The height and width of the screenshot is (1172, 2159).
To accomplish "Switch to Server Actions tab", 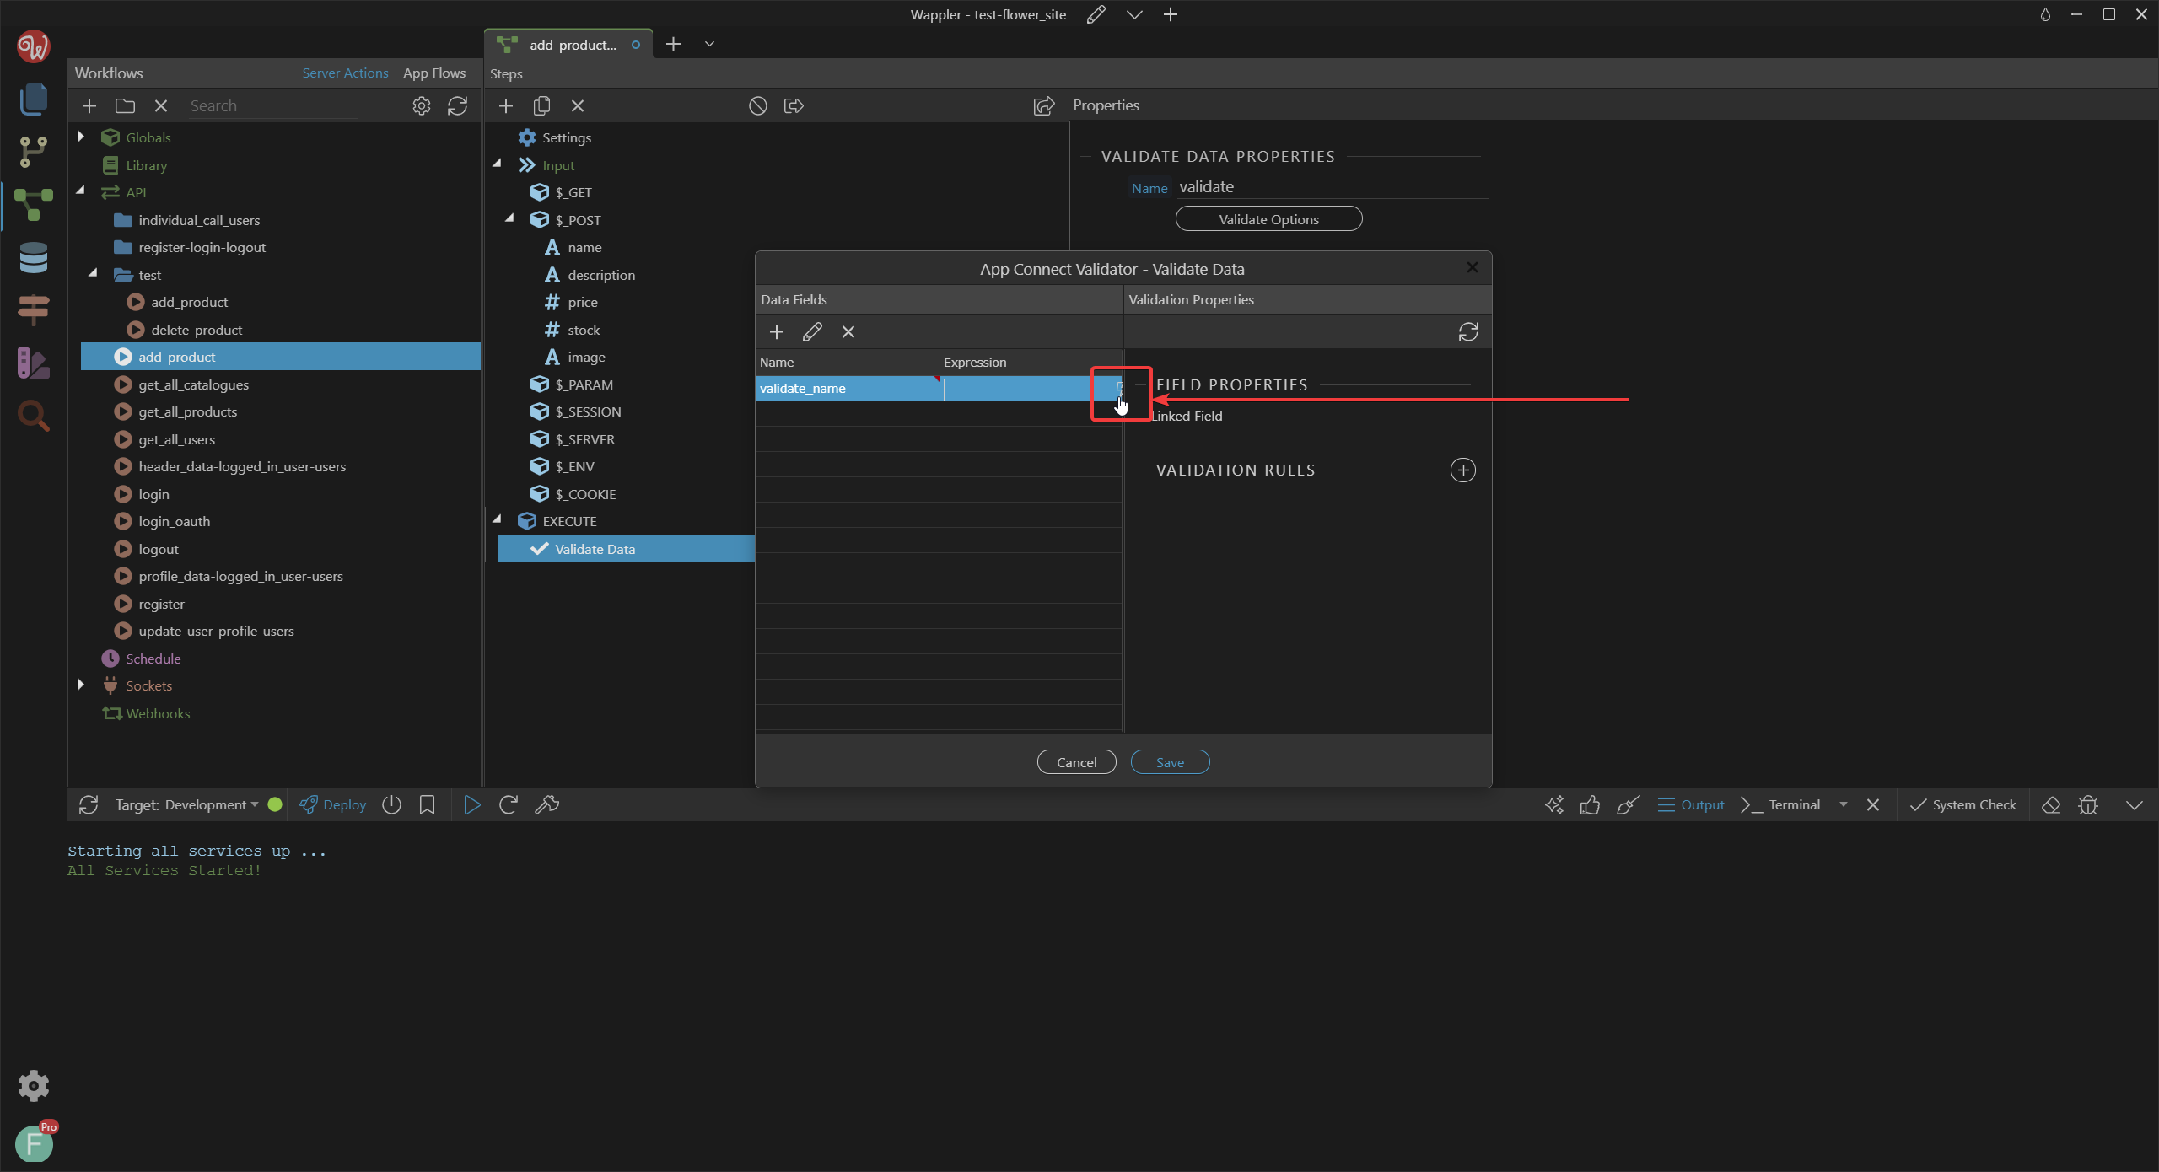I will tap(346, 73).
